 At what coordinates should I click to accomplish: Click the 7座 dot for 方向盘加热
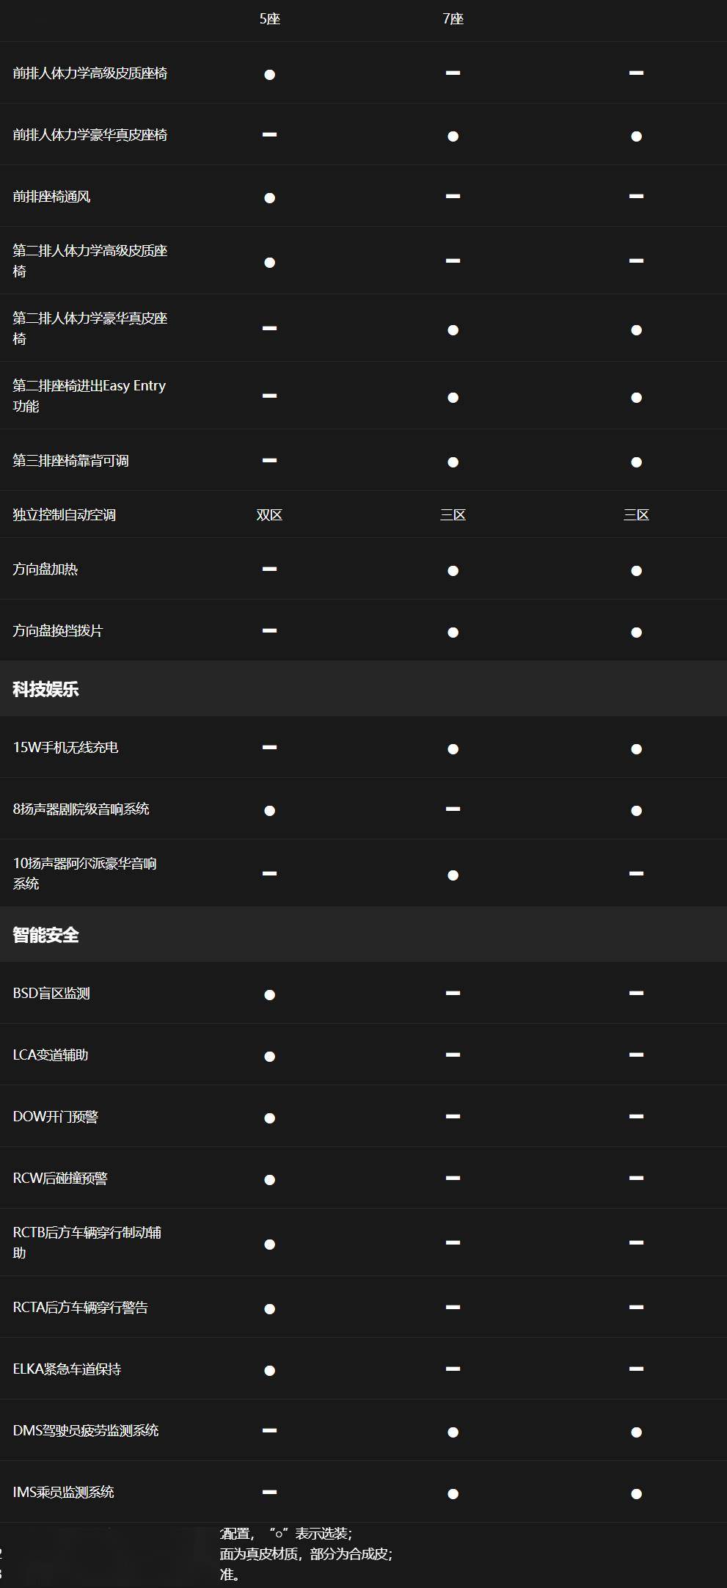[453, 570]
